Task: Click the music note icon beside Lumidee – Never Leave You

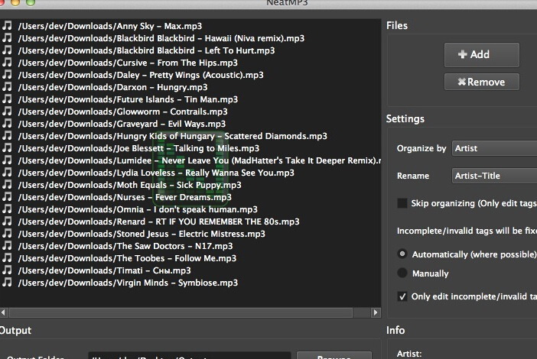Action: 7,160
